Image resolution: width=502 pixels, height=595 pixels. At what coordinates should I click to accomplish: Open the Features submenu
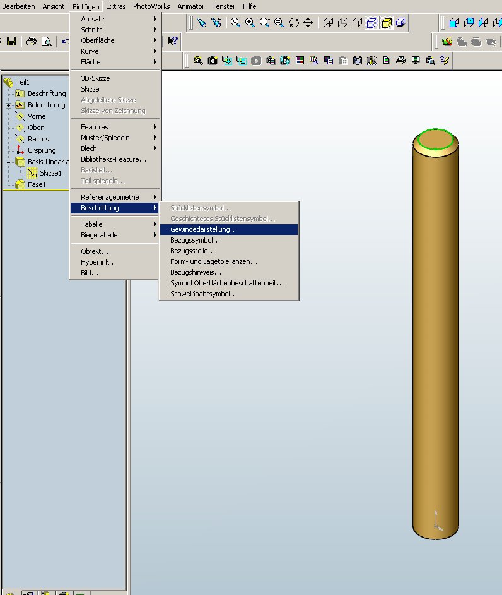tap(115, 127)
